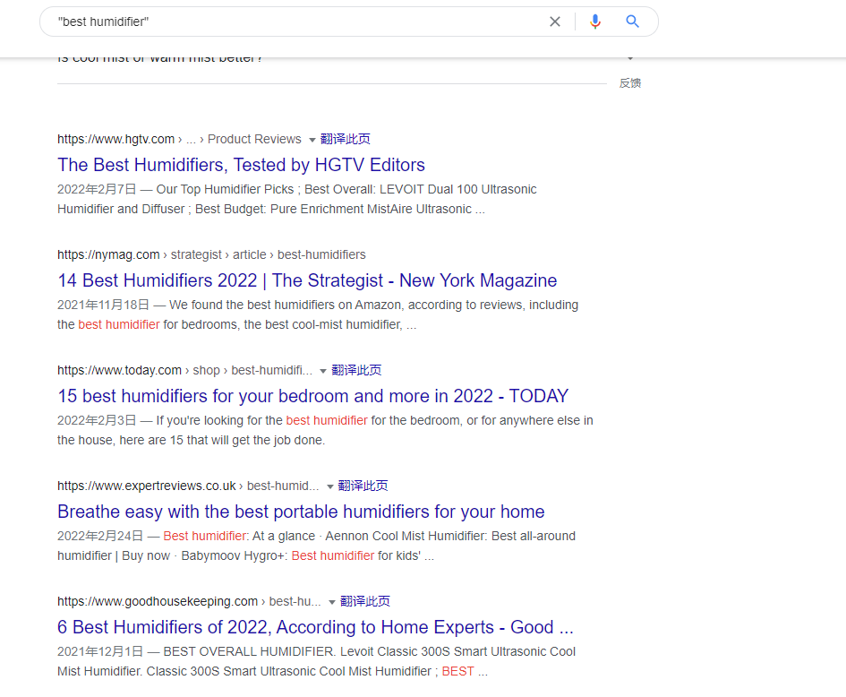Click the today.com shop breadcrumb URL
The width and height of the screenshot is (846, 697).
pos(184,370)
